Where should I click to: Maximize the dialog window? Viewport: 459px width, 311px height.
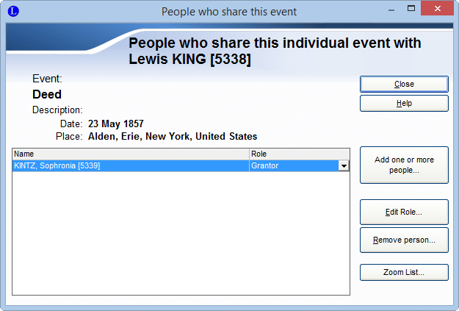411,9
